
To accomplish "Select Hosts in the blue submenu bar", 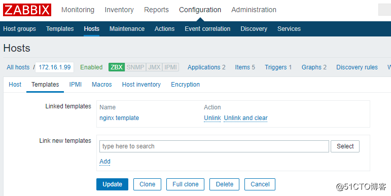I will pyautogui.click(x=91, y=29).
